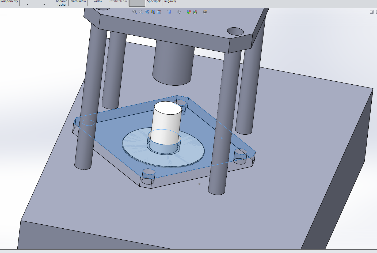377x253 pixels.
Task: Click the Apply Scene icon
Action: coord(195,12)
